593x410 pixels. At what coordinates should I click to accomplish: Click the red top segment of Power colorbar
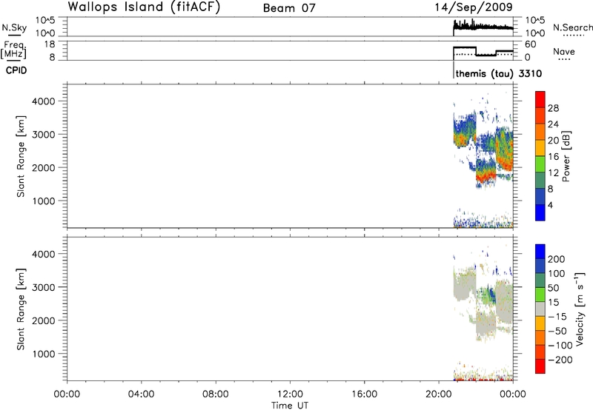(540, 99)
